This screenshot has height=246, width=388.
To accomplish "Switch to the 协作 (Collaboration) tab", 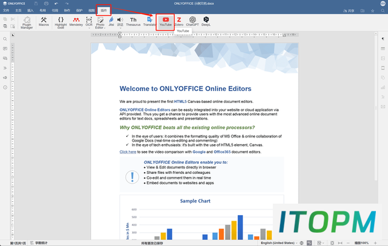I will coord(67,10).
